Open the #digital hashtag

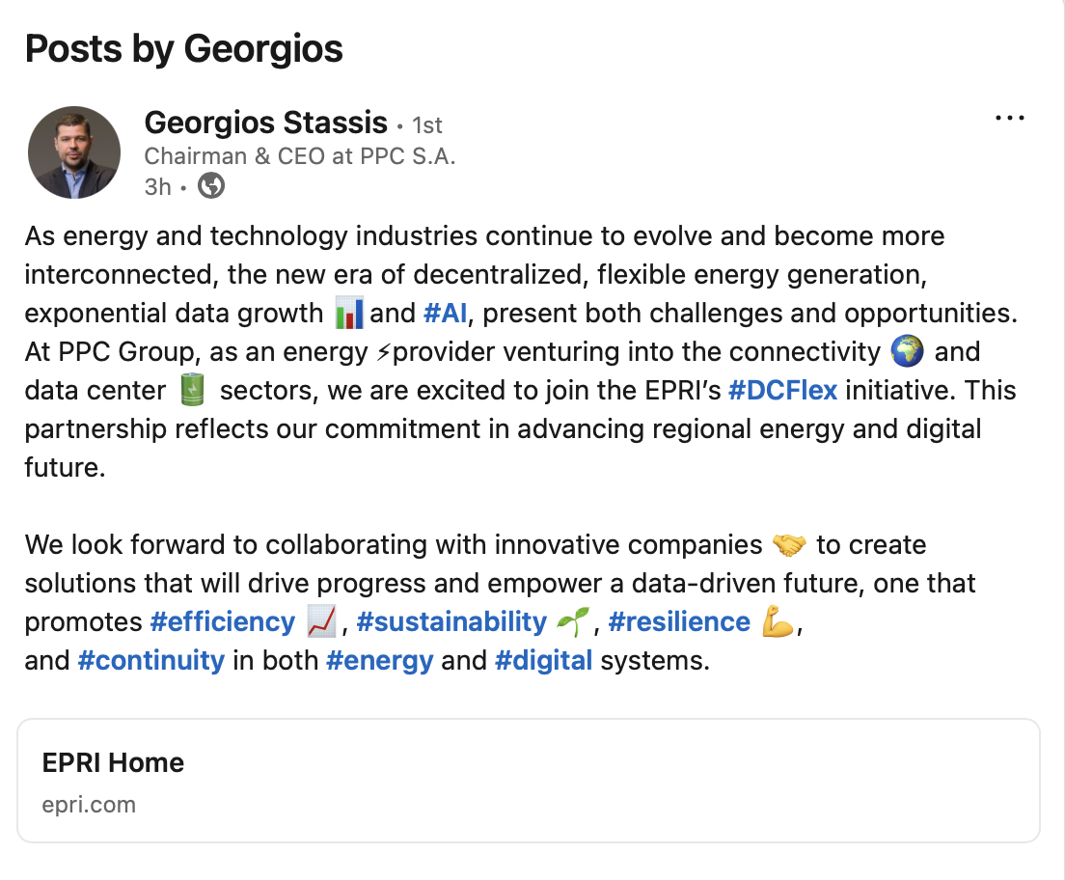click(x=544, y=661)
